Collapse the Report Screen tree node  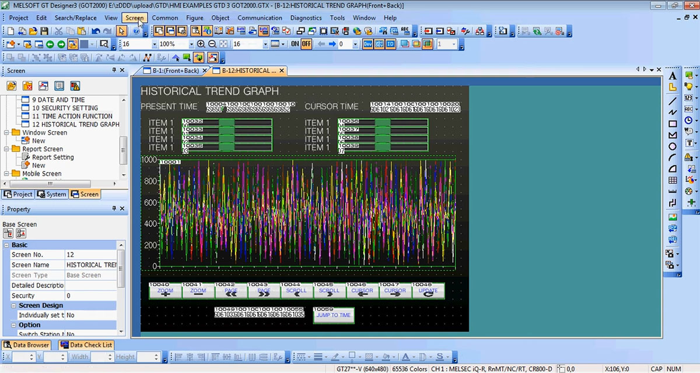pyautogui.click(x=7, y=149)
